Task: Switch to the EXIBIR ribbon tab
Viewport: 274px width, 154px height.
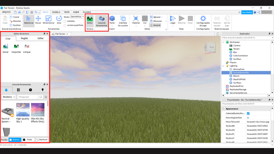Action: point(76,12)
